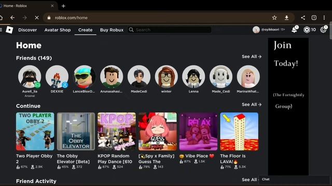Screen dimensions: 332x186
Task: Open the Avatar Shop
Action: pyautogui.click(x=58, y=30)
